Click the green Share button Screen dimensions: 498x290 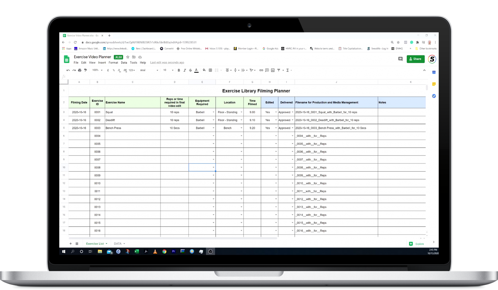[416, 59]
